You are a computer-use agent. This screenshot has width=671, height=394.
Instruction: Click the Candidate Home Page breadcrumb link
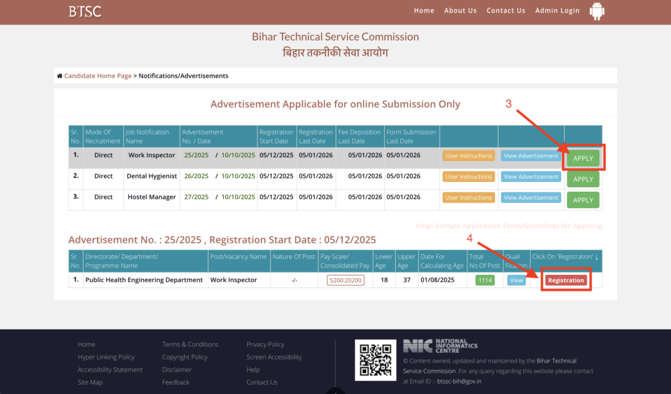(x=98, y=76)
